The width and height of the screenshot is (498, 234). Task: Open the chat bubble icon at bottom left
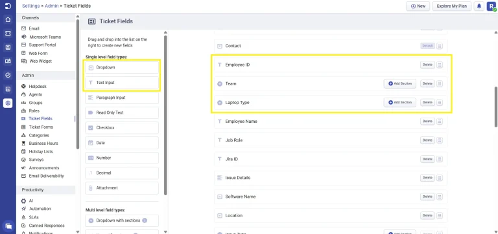[8, 226]
